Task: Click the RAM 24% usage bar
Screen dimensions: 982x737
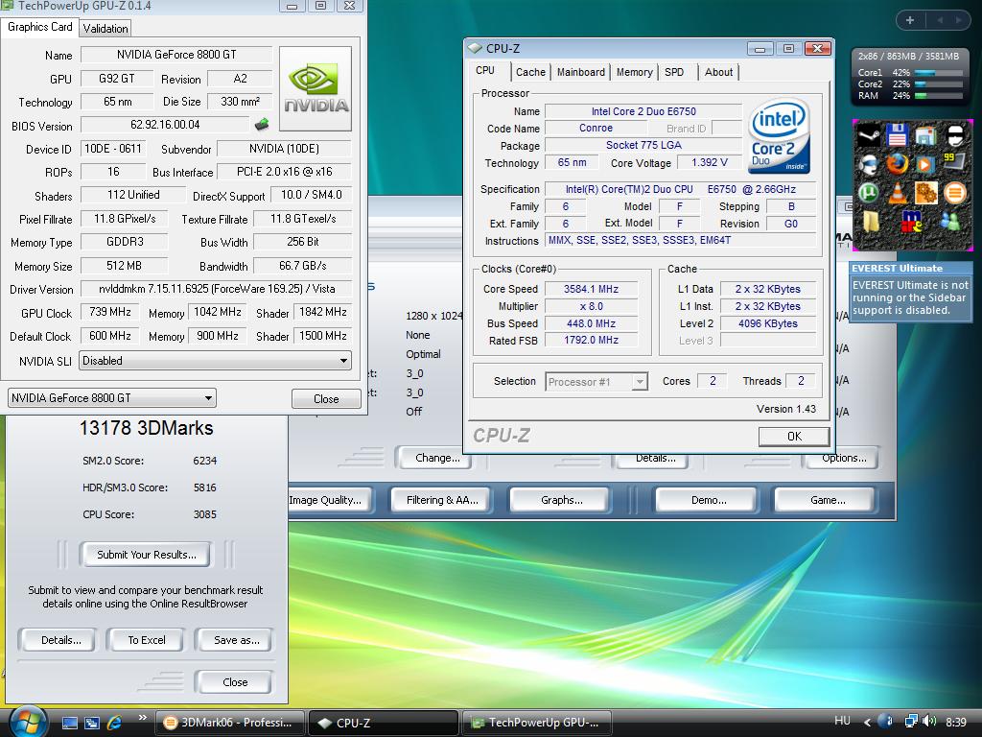Action: pyautogui.click(x=938, y=96)
